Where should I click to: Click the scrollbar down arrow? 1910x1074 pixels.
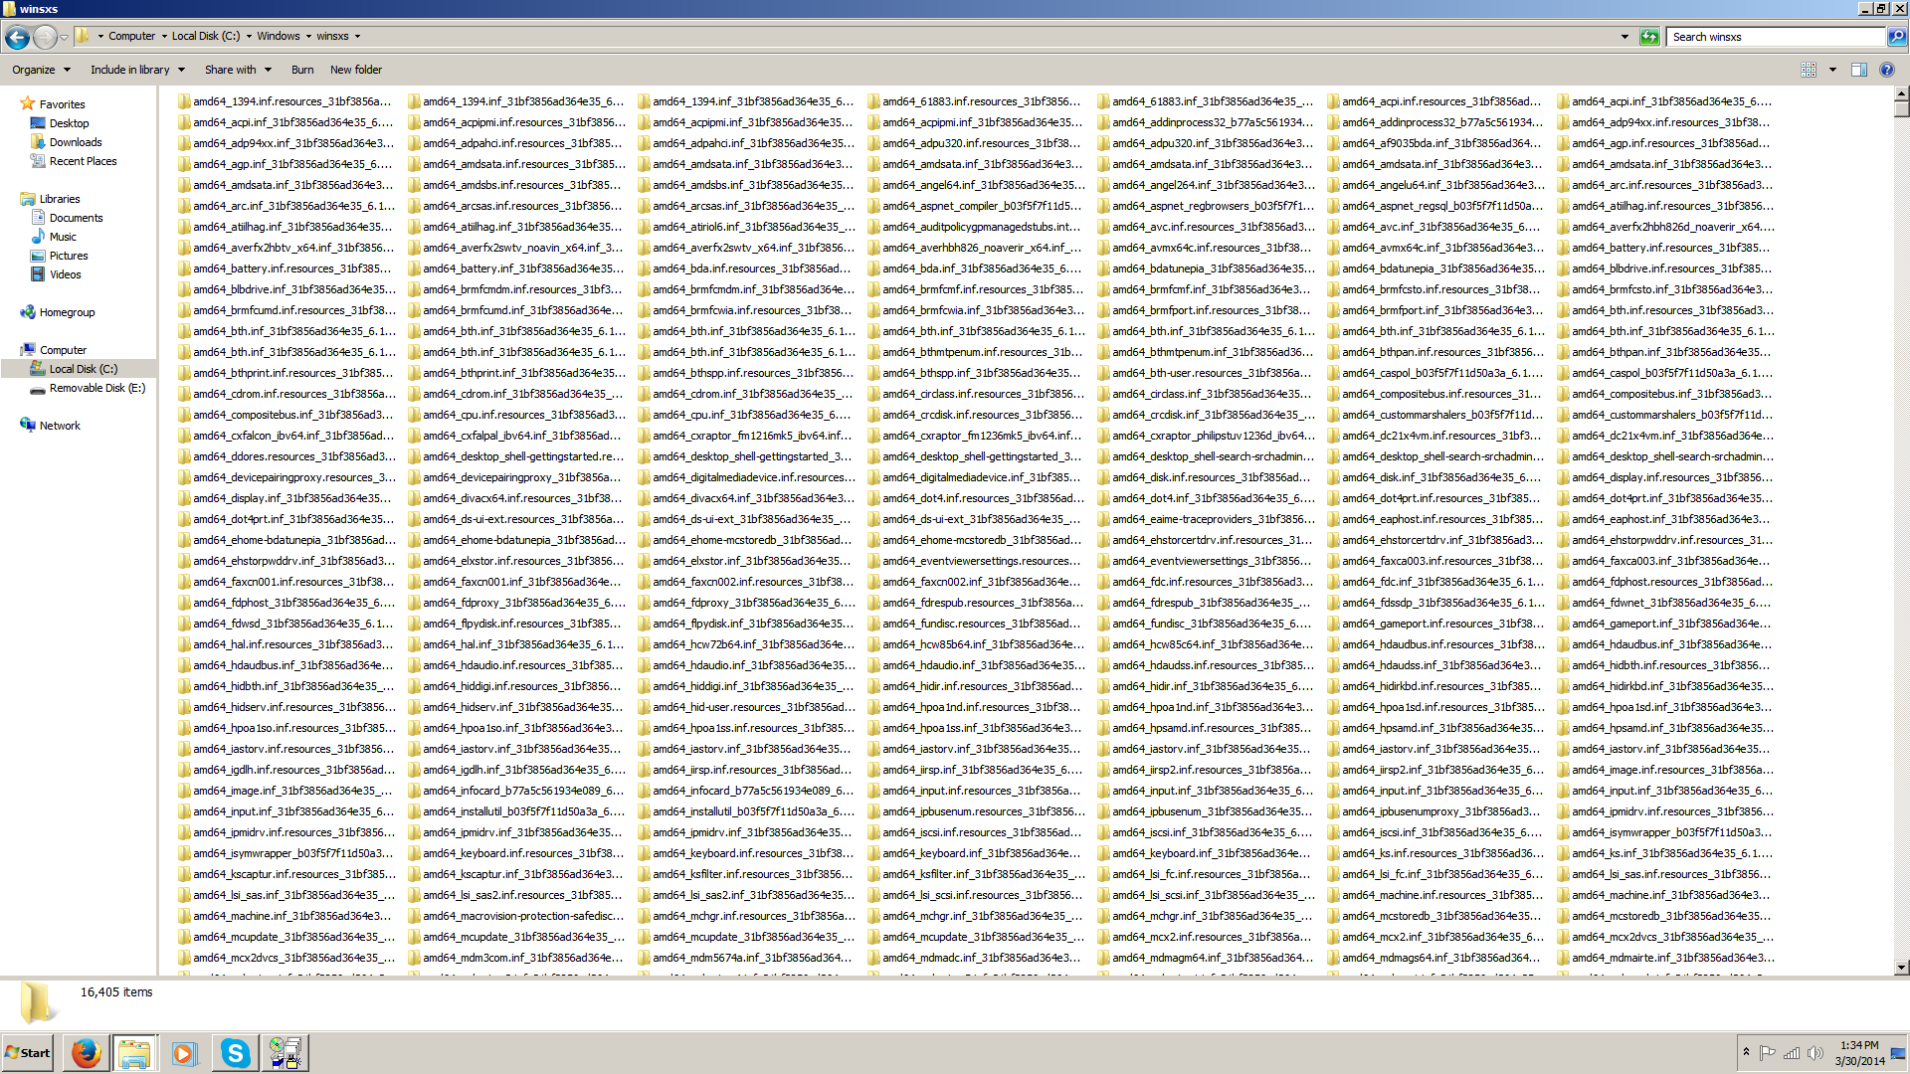click(x=1901, y=967)
